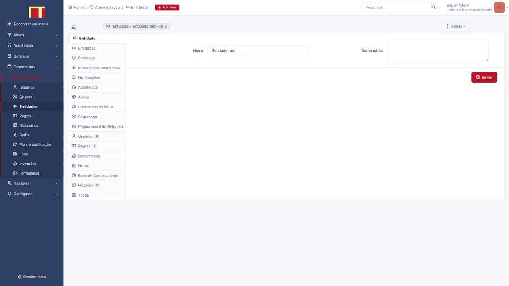The height and width of the screenshot is (286, 509).
Task: Click the Salvar button
Action: pyautogui.click(x=484, y=77)
